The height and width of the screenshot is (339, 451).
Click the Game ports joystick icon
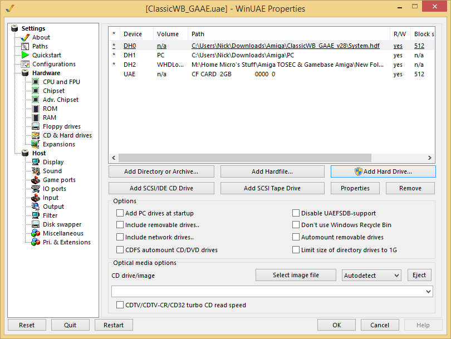pos(36,180)
